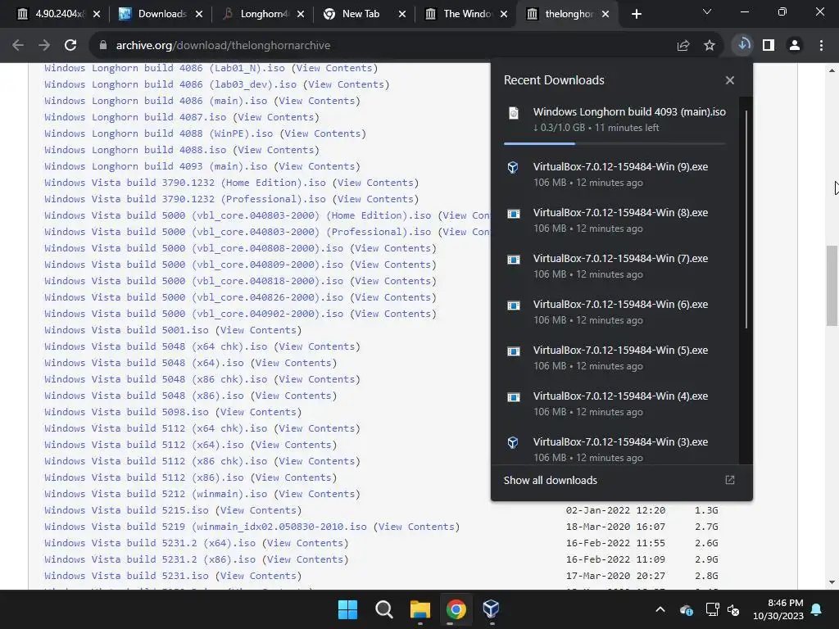Open VirtualBox-7.0.12-159484-Win (5).exe entry
This screenshot has height=629, width=839.
click(x=621, y=351)
